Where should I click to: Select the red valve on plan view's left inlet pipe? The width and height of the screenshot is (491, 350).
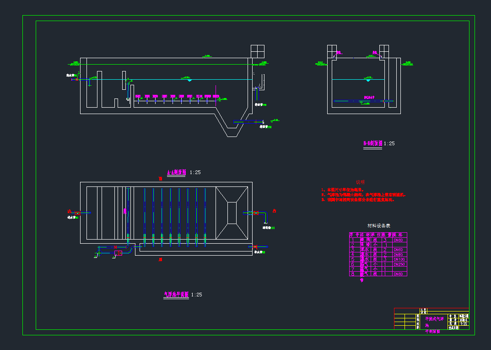coord(78,213)
